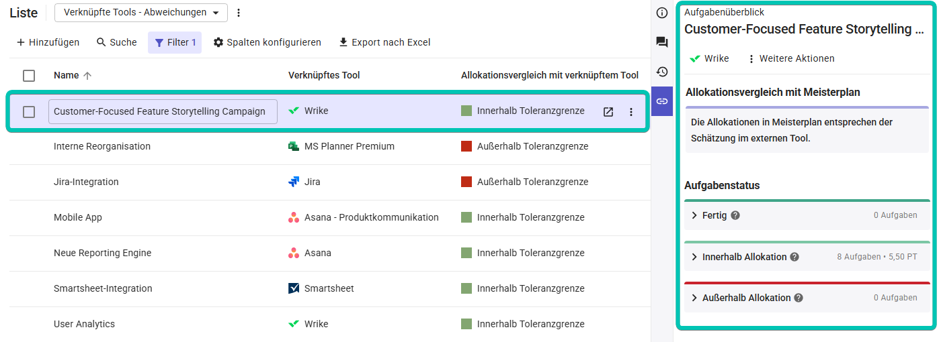Open the comments panel icon
Screen dimensions: 939x342
tap(662, 42)
